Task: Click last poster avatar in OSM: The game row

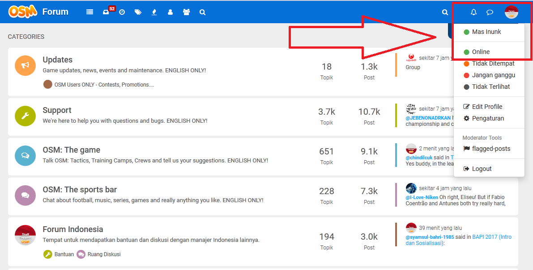Action: pos(411,148)
